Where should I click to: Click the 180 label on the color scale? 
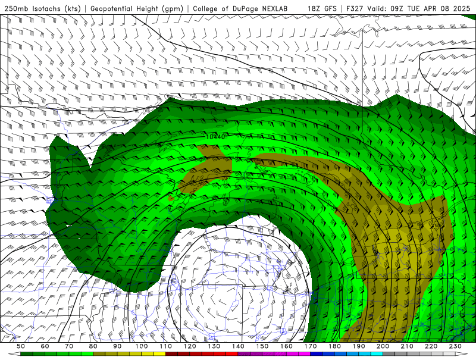coord(334,346)
